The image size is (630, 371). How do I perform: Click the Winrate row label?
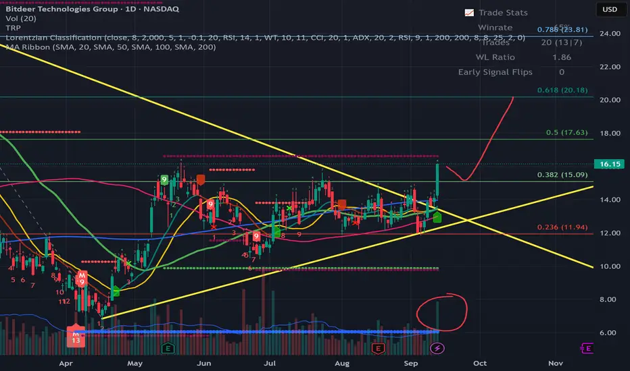coord(495,28)
